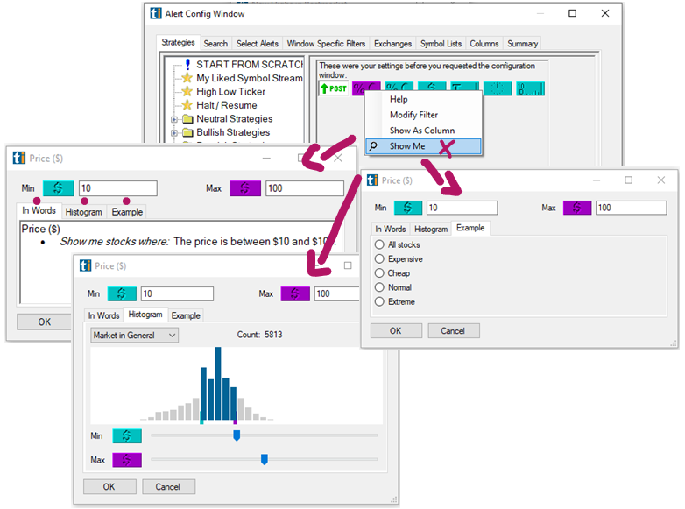The height and width of the screenshot is (509, 685).
Task: Click the Max slider handle under the histogram
Action: pyautogui.click(x=264, y=459)
